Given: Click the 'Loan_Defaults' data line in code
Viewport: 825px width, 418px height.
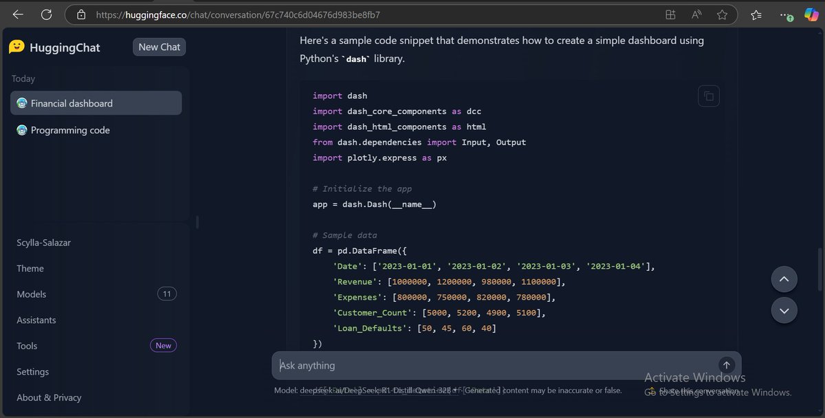Looking at the screenshot, I should [x=415, y=328].
